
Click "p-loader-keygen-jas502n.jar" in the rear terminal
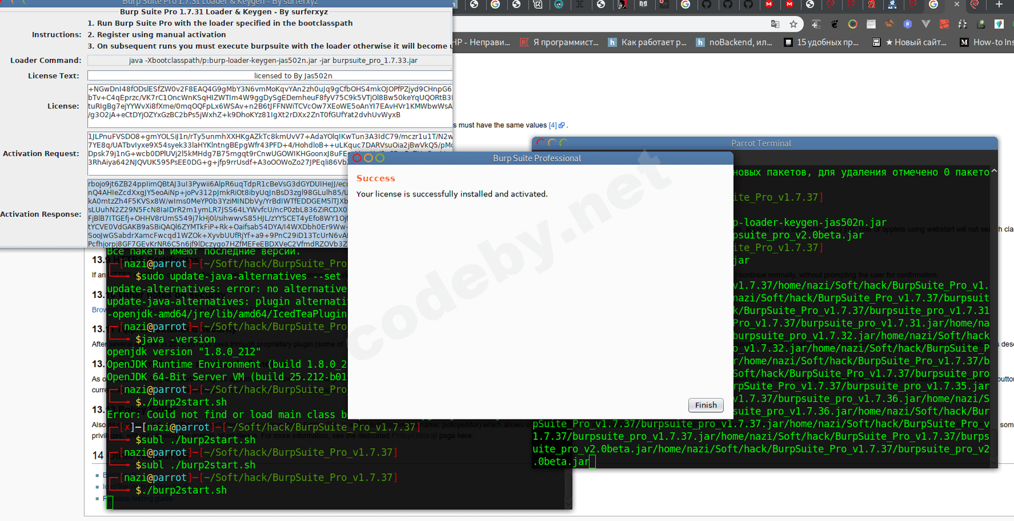point(810,222)
